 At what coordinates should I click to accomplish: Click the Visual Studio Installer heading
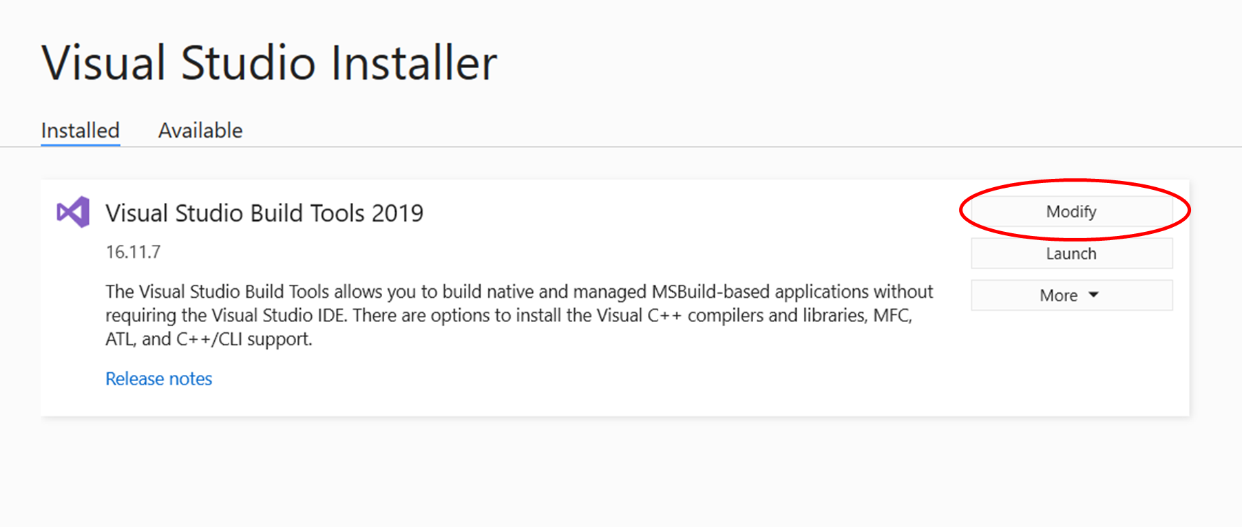coord(269,63)
